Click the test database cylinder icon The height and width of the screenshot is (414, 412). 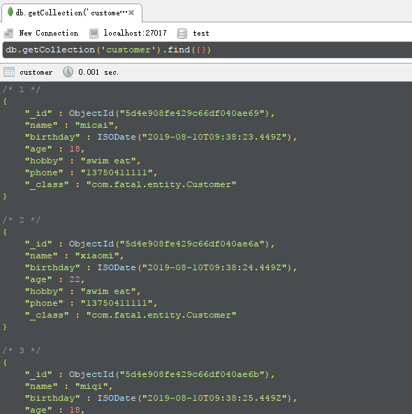click(182, 34)
